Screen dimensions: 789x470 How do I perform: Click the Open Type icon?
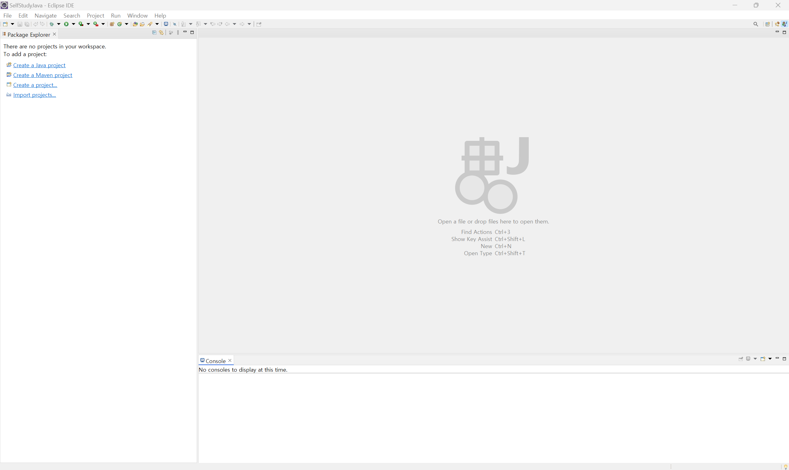pyautogui.click(x=135, y=24)
